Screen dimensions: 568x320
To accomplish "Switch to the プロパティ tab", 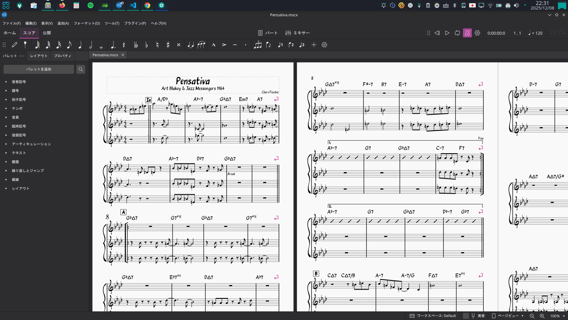I will pos(62,56).
